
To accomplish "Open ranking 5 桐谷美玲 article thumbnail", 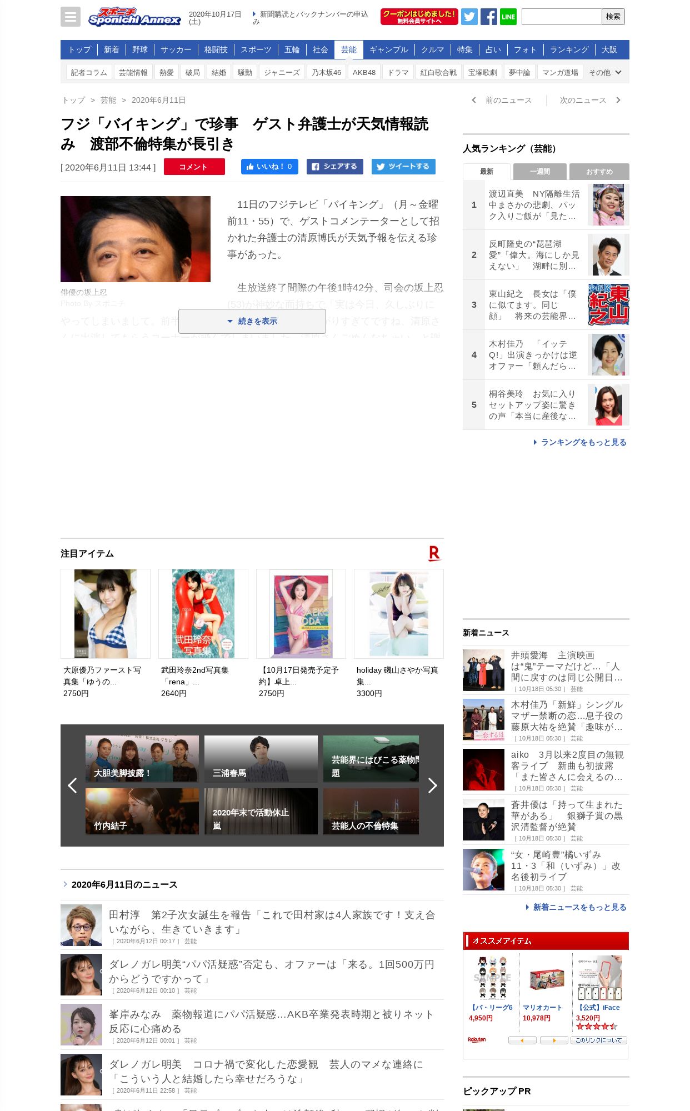I will 608,404.
